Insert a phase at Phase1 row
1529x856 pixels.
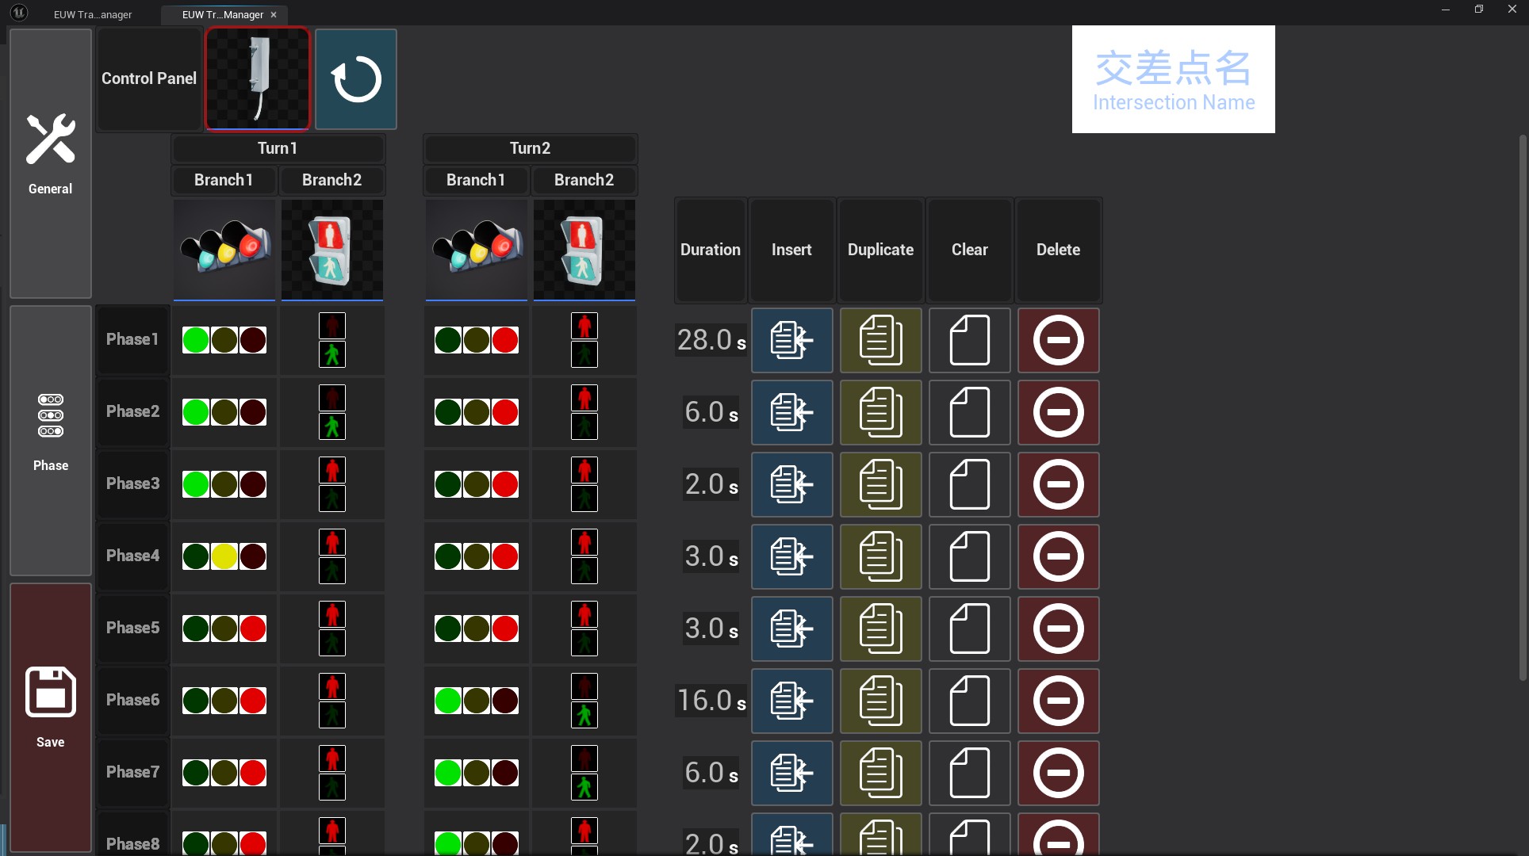[x=791, y=340]
